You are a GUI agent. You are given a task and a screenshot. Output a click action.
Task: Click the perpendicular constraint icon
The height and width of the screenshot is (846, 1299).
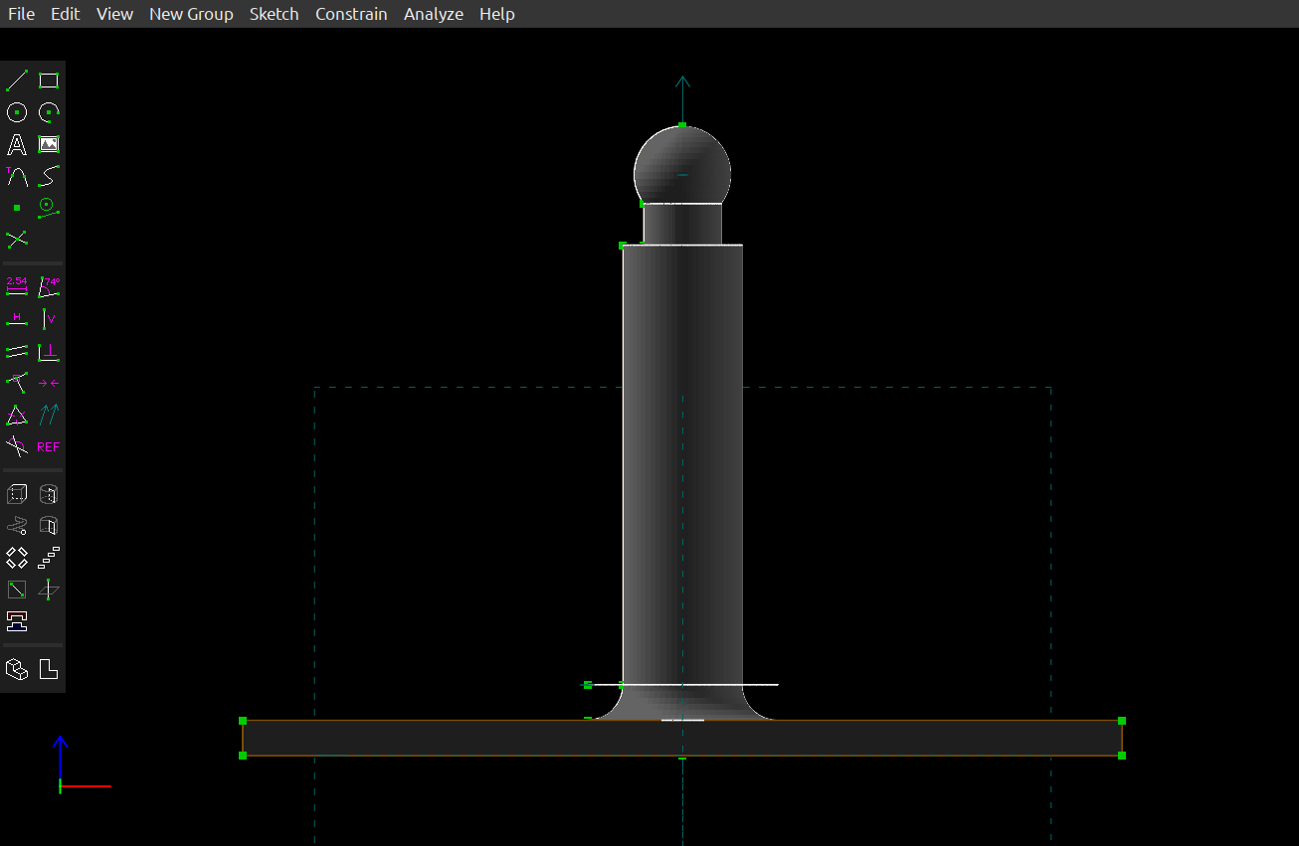tap(49, 351)
